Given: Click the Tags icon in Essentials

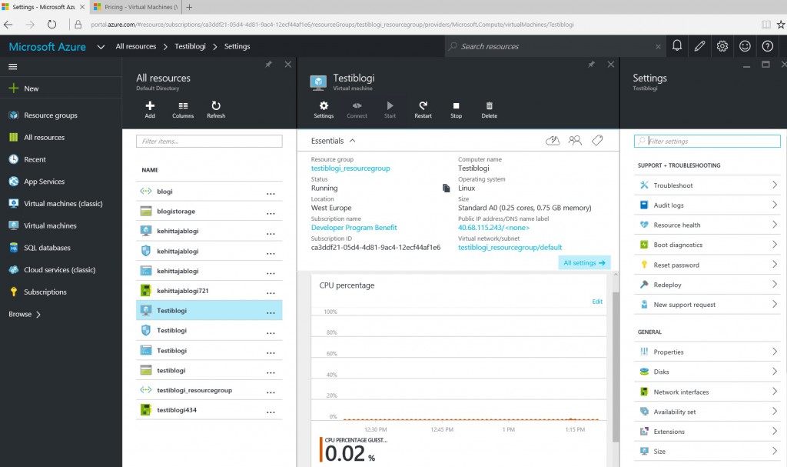Looking at the screenshot, I should (x=597, y=140).
